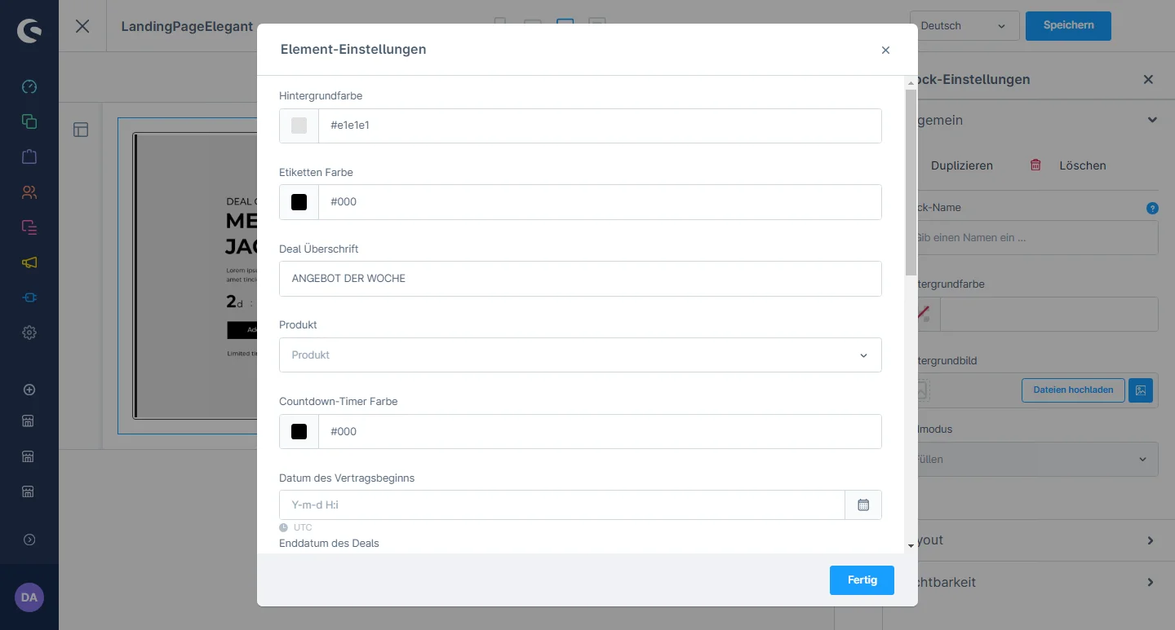Screen dimensions: 1175x630
Task: Open the Marketing megaphone icon
Action: click(x=29, y=262)
